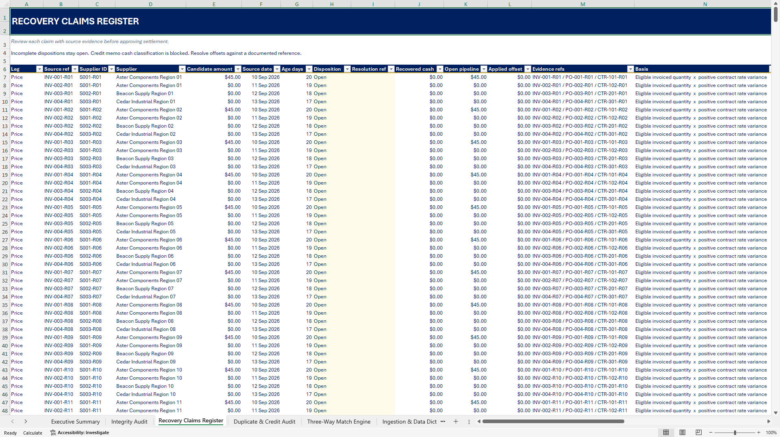Switch to Page Layout view
The width and height of the screenshot is (780, 437).
(682, 433)
